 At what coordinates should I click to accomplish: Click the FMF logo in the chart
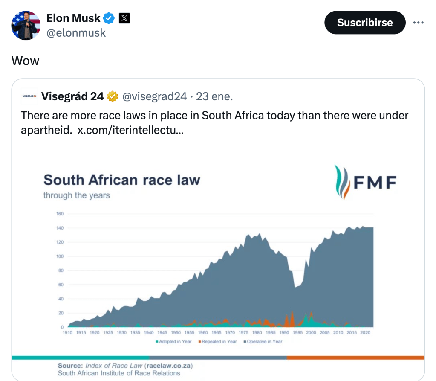click(365, 183)
